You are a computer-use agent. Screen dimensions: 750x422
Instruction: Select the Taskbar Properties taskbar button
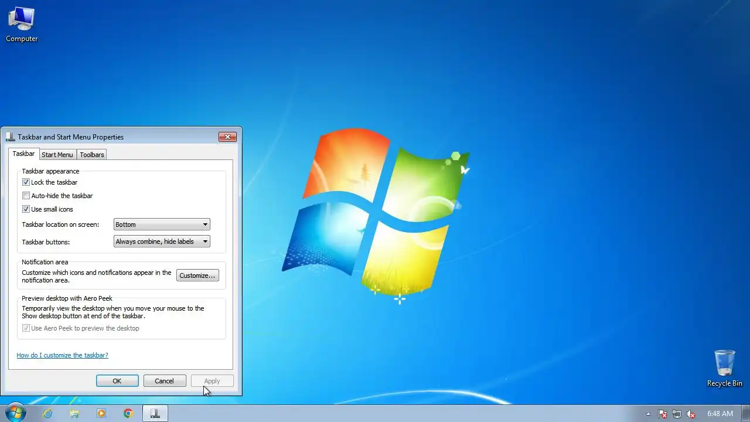click(x=155, y=413)
